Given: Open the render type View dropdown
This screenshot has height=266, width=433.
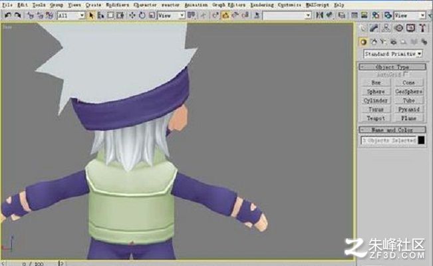Looking at the screenshot, I should (409, 15).
